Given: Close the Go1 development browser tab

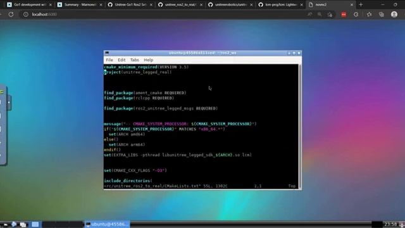Looking at the screenshot, I should (51, 4).
